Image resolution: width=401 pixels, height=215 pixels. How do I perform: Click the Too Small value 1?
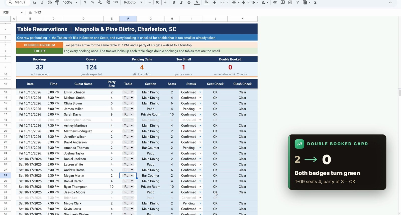(x=183, y=67)
